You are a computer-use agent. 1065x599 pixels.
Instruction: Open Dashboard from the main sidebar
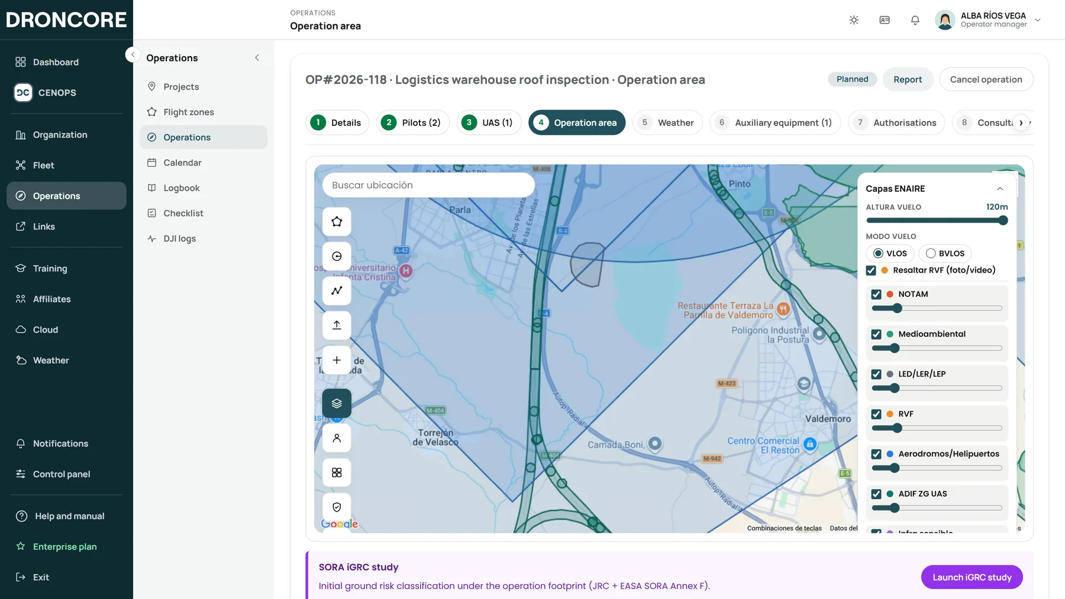coord(66,62)
